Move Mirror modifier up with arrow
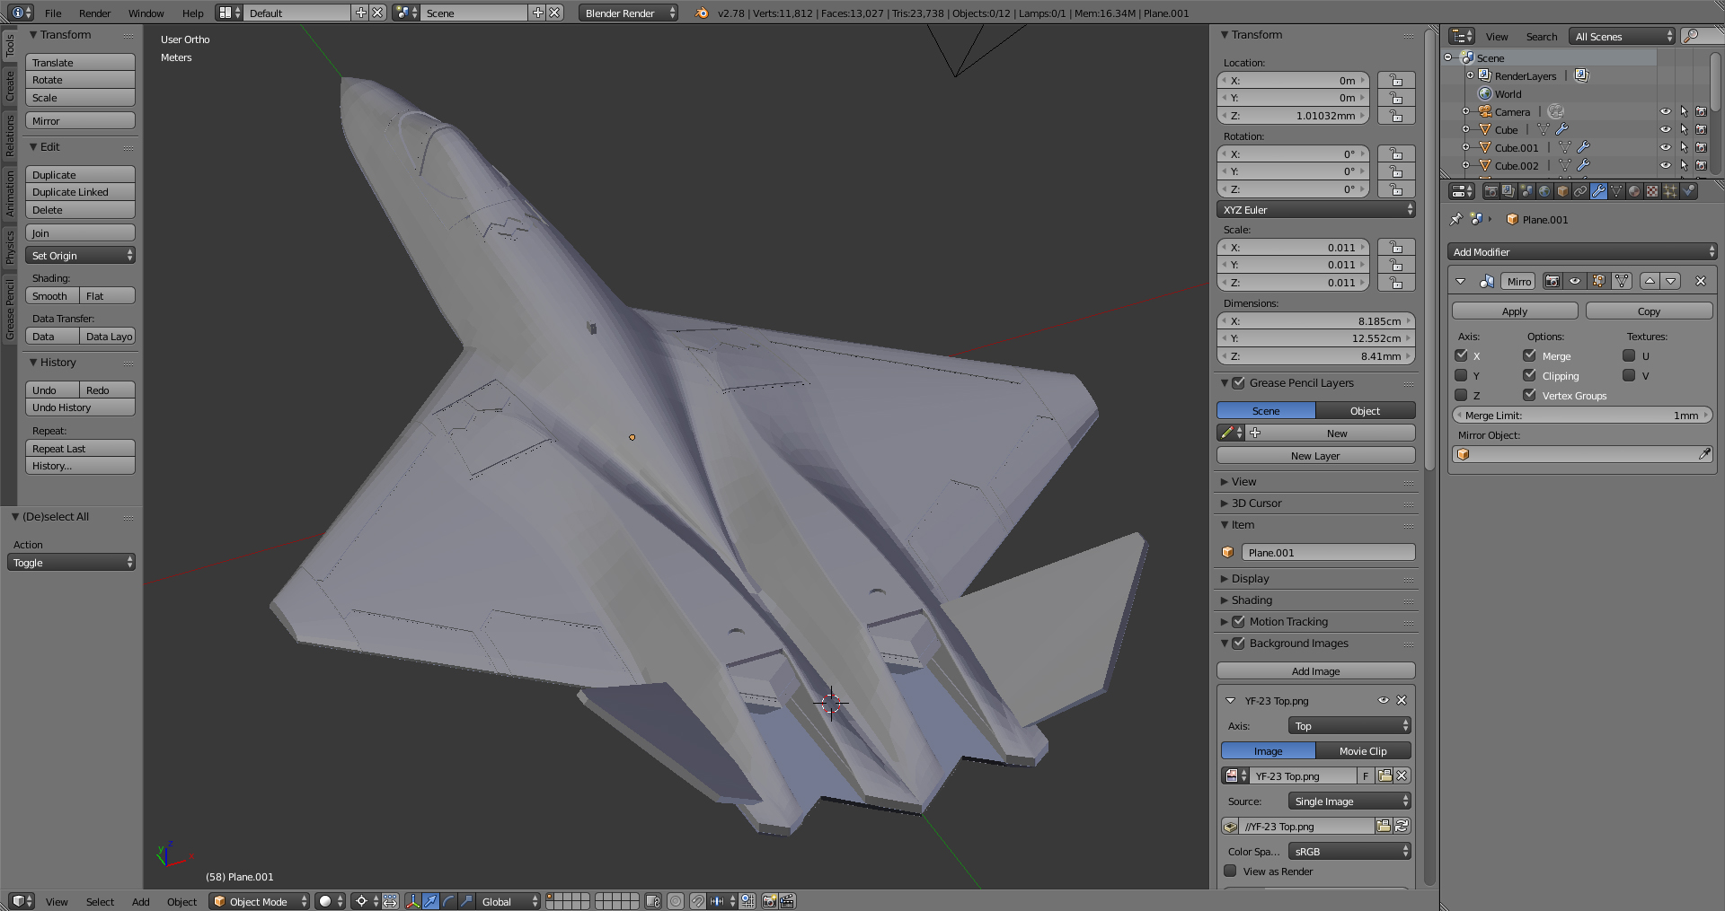Image resolution: width=1725 pixels, height=911 pixels. [1650, 281]
